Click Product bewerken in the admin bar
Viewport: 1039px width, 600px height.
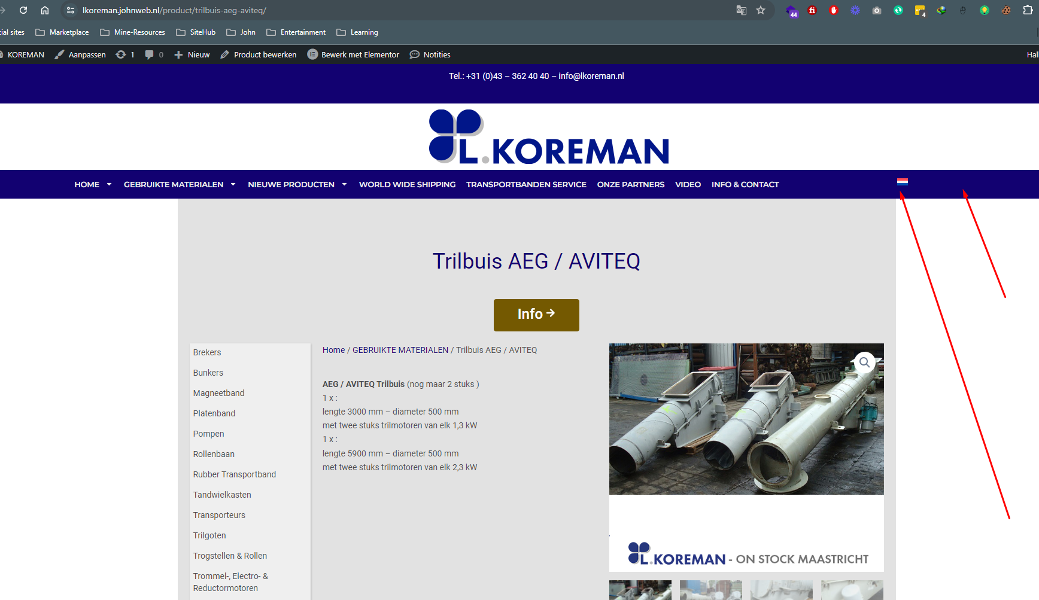tap(259, 54)
